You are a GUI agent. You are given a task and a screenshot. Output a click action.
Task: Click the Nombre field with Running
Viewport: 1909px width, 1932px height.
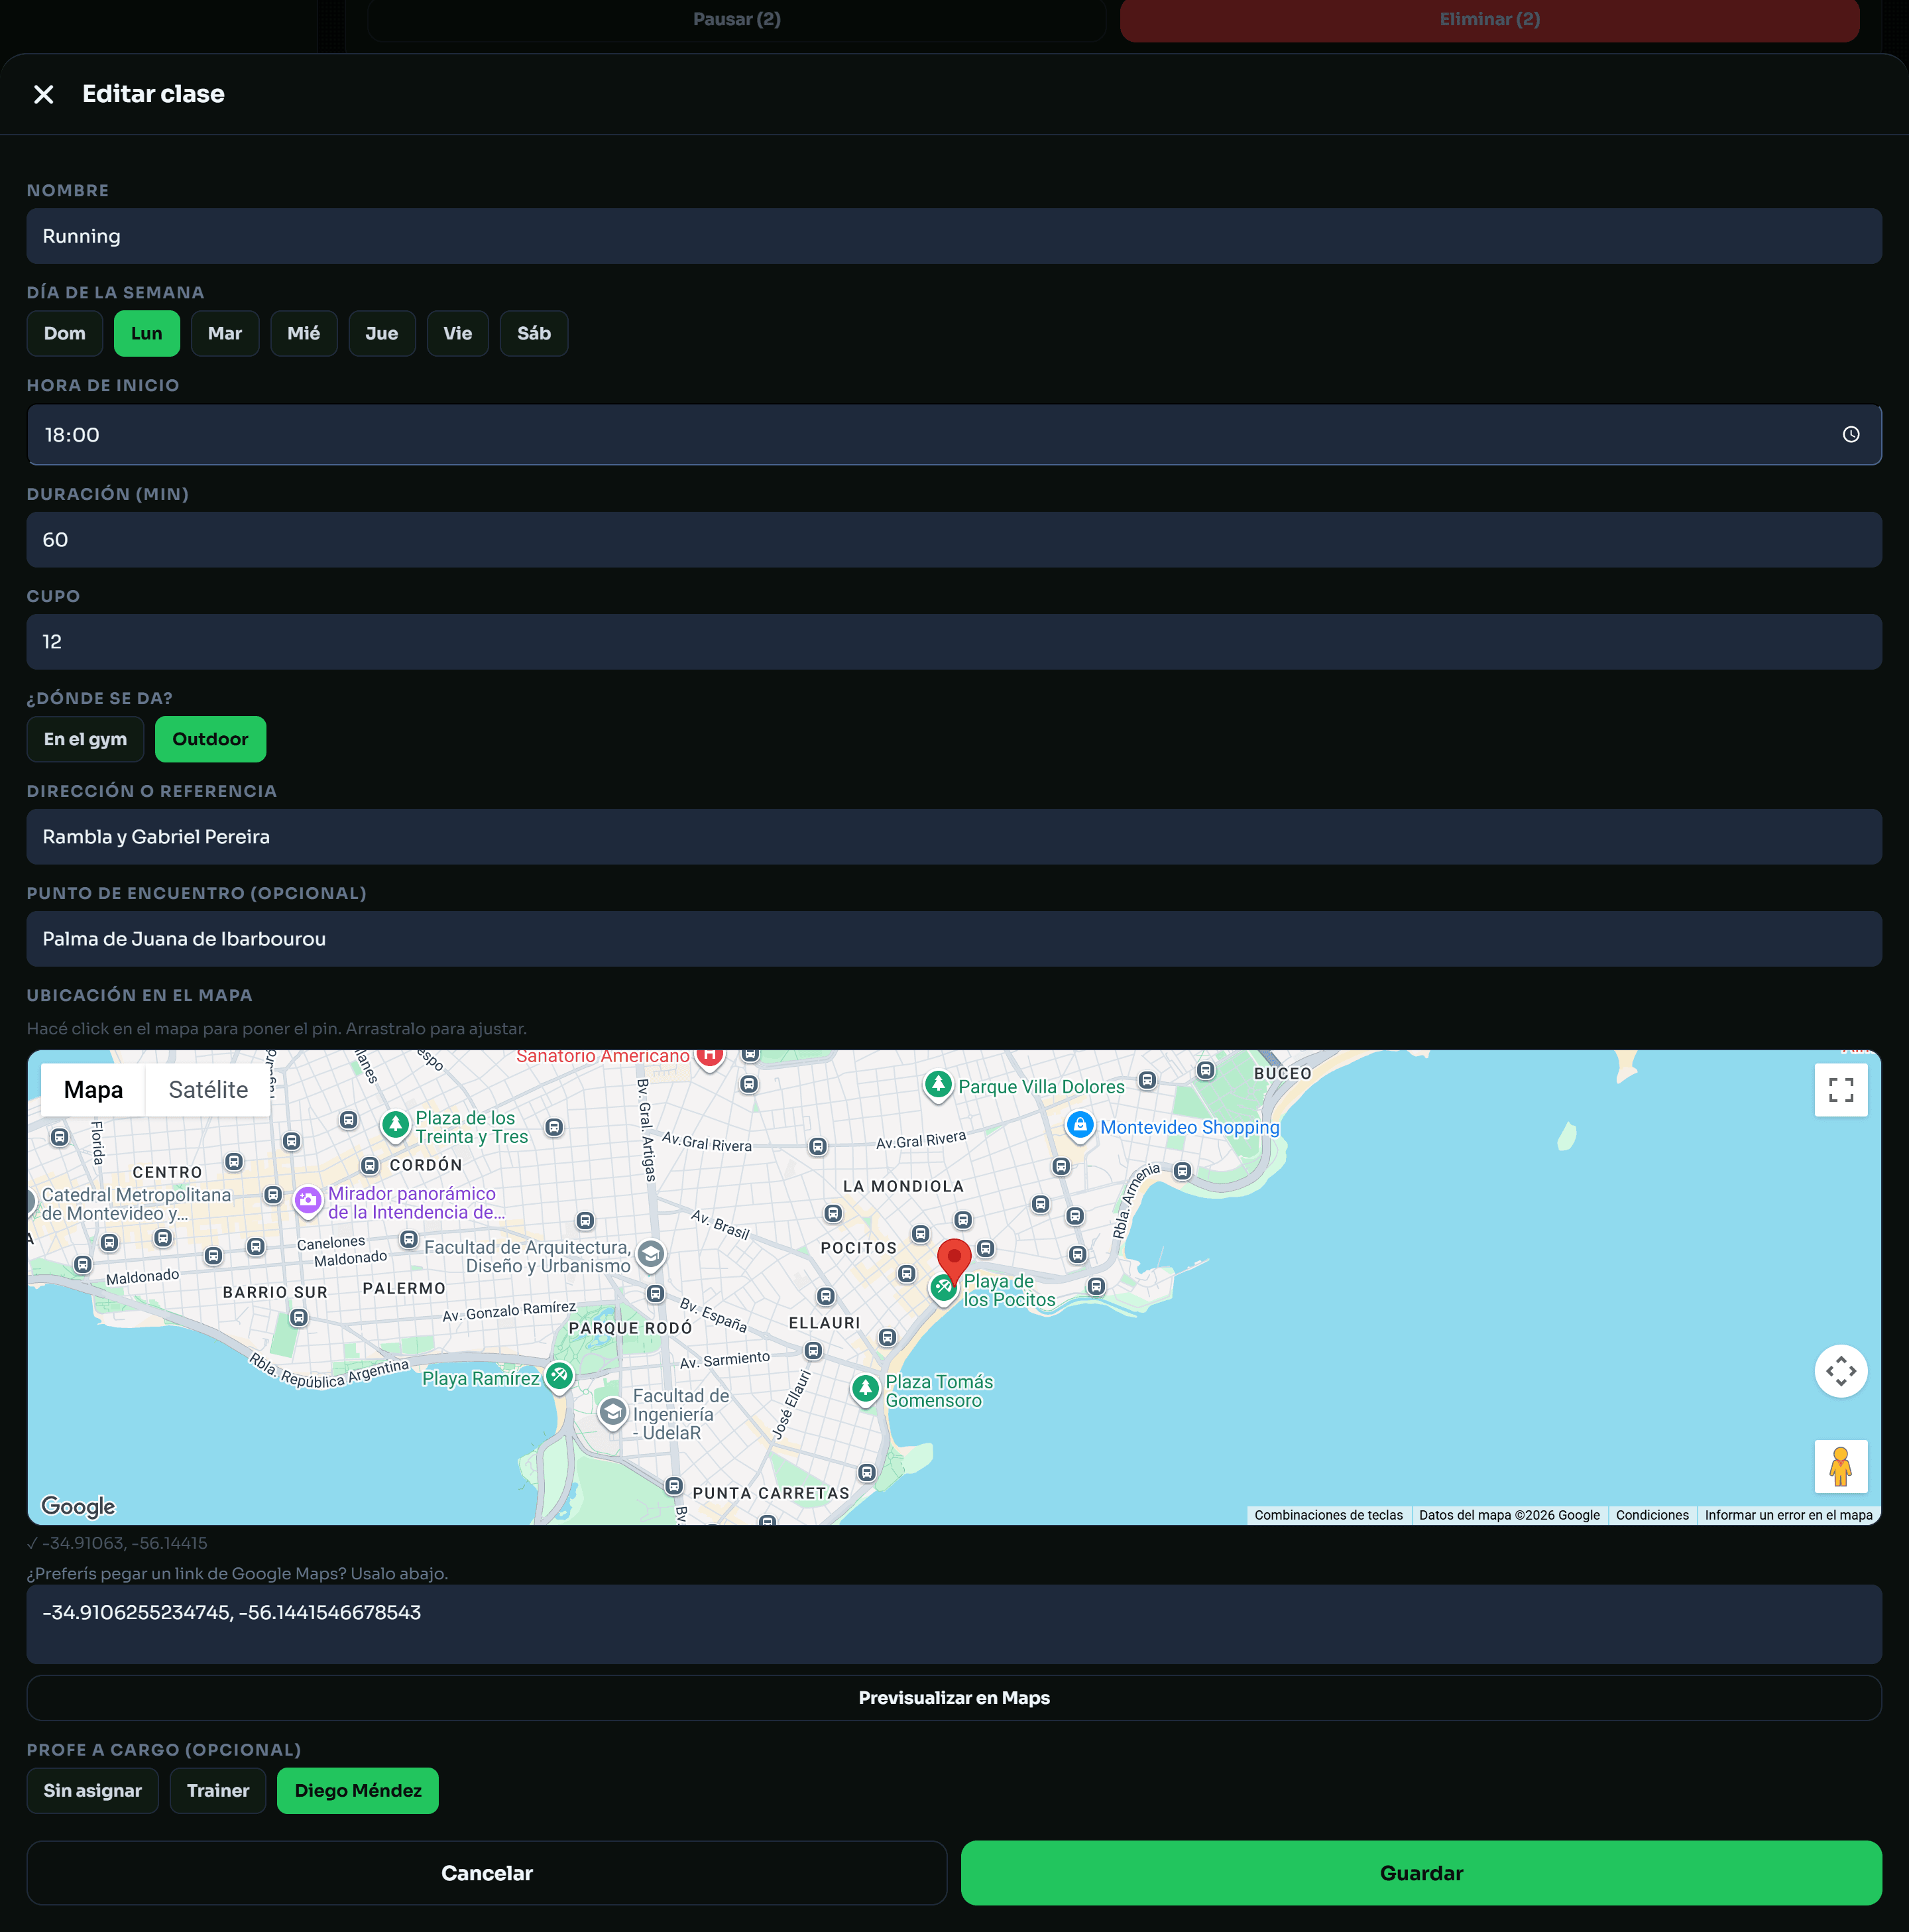click(x=954, y=236)
